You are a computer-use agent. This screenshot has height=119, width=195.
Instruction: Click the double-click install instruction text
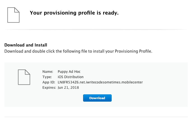click(78, 51)
